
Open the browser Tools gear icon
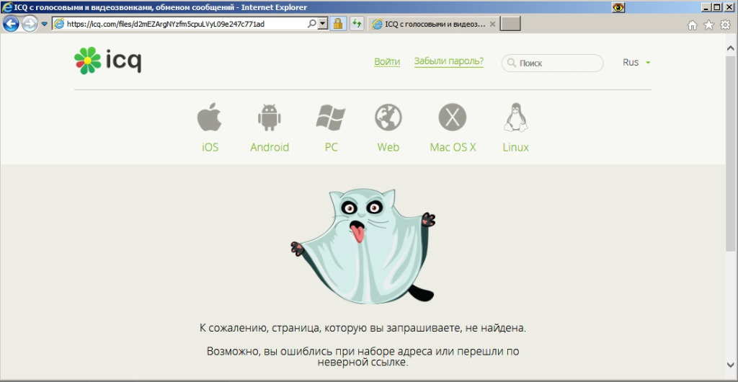click(x=725, y=25)
